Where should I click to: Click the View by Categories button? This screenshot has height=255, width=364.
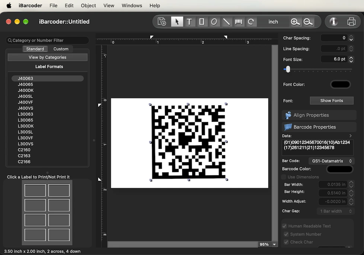(x=48, y=57)
